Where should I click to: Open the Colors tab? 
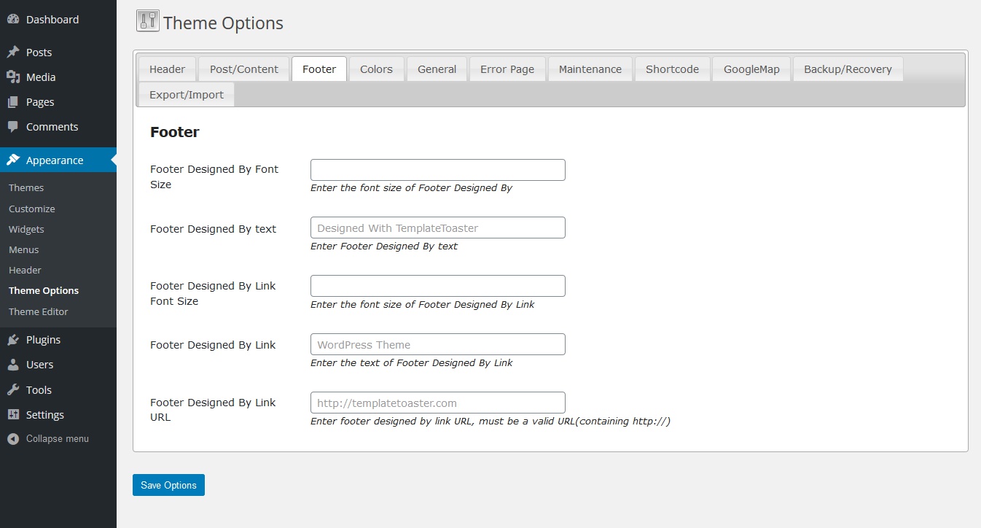[x=376, y=69]
